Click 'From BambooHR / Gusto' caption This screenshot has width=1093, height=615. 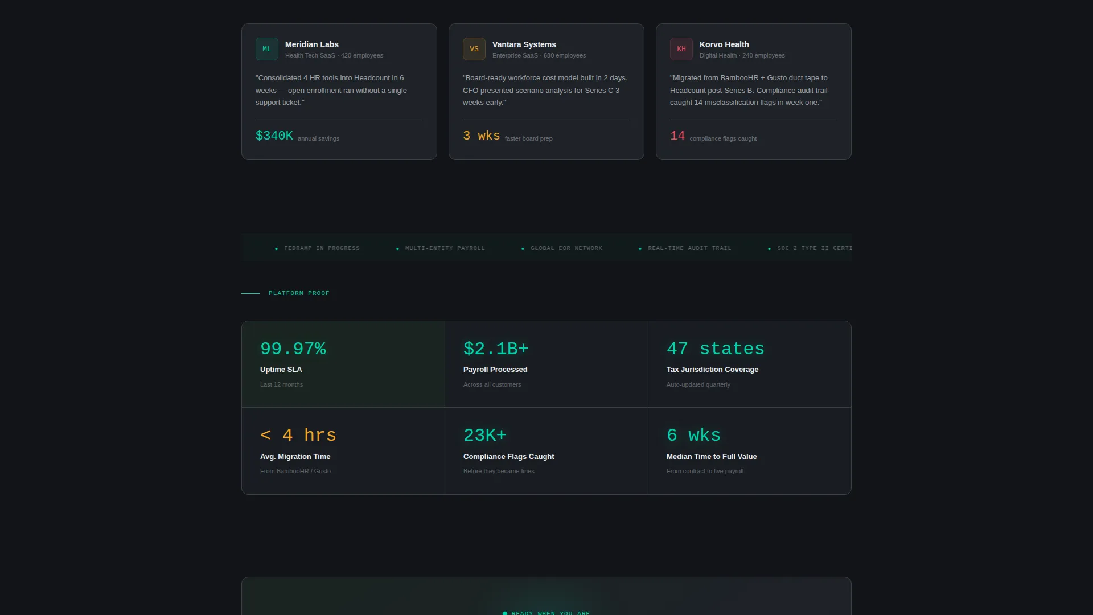295,471
